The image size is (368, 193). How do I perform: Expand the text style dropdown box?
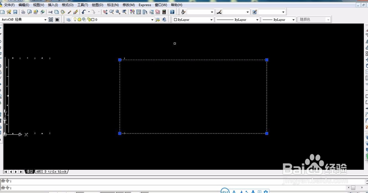tap(212, 12)
